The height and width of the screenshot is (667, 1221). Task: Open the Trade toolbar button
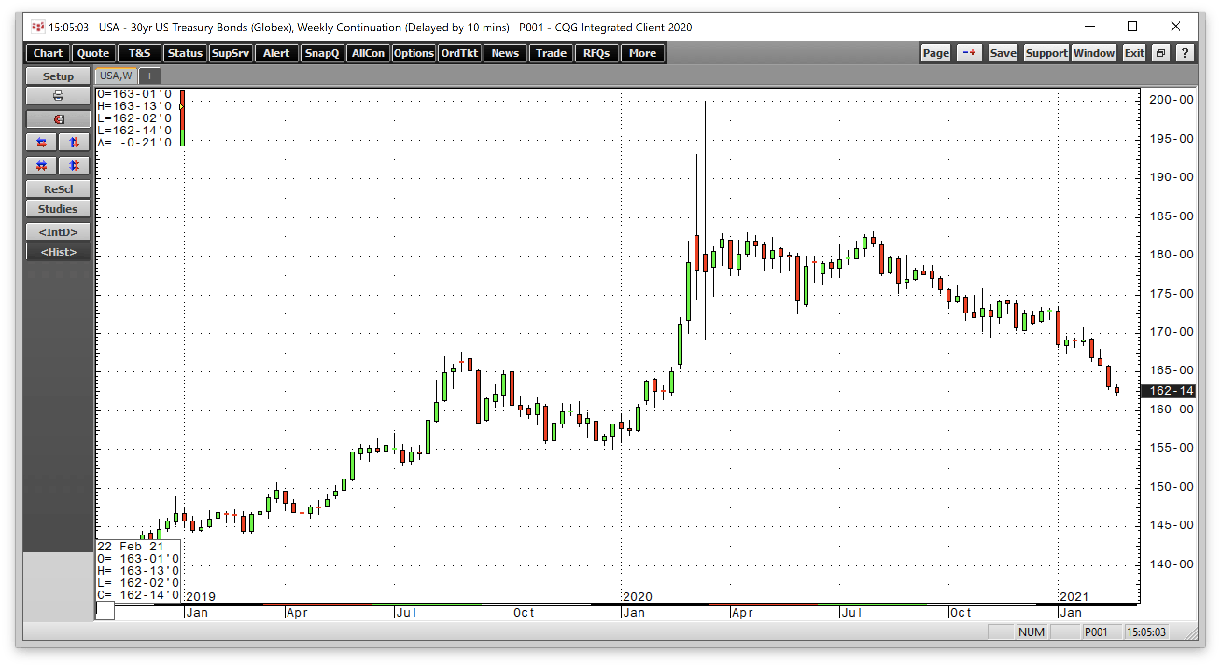(551, 53)
